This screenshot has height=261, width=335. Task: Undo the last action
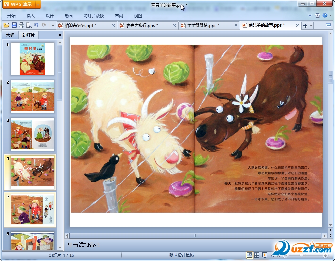click(36, 25)
